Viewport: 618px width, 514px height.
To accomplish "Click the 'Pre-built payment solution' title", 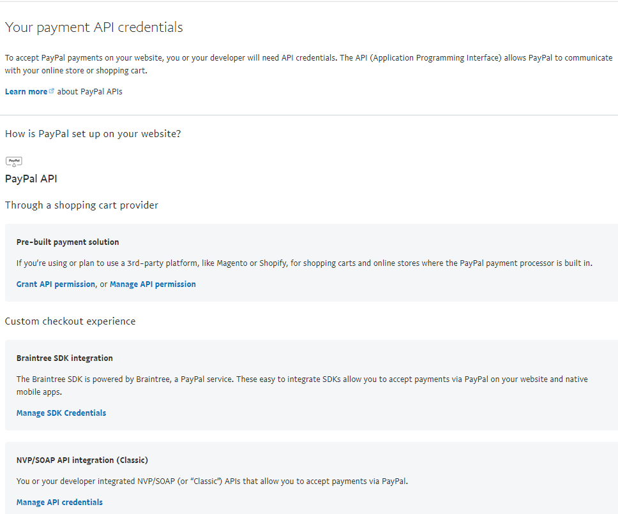I will click(x=68, y=242).
